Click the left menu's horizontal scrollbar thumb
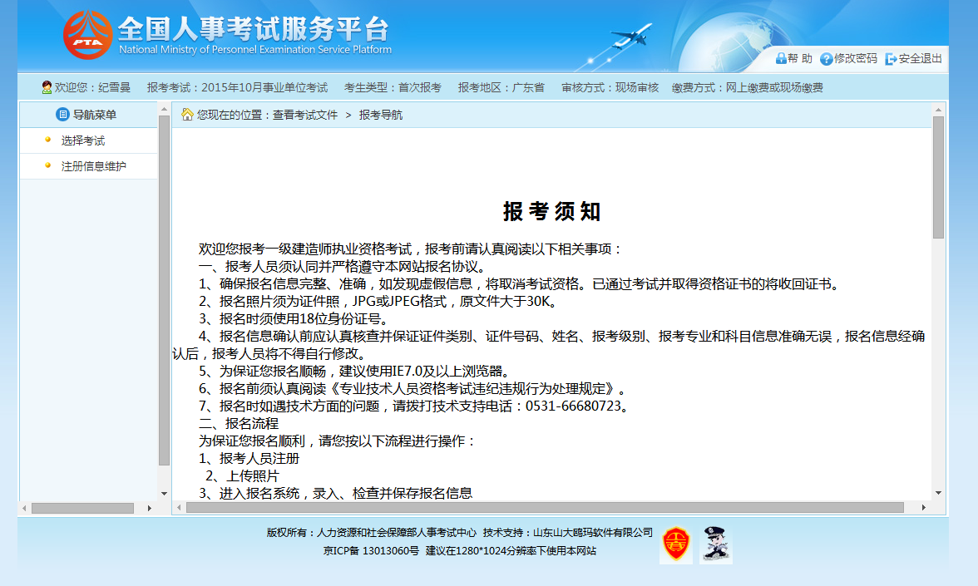This screenshot has height=586, width=978. tap(83, 508)
